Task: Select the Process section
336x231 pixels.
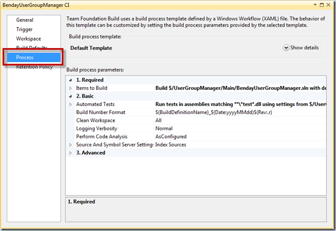Action: pos(33,57)
